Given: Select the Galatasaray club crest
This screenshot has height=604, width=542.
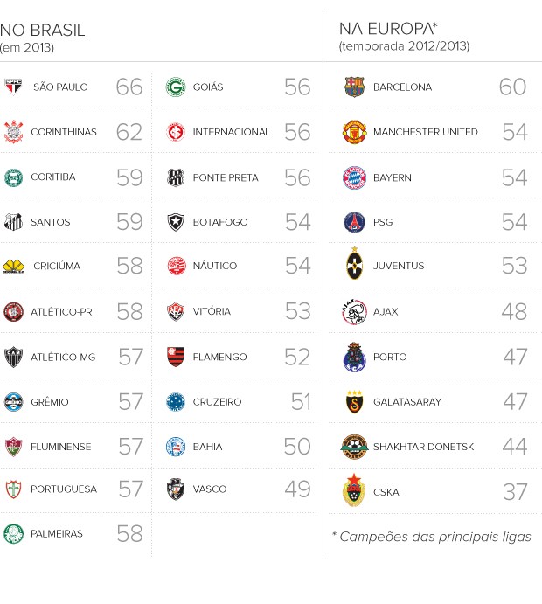Looking at the screenshot, I should tap(354, 402).
